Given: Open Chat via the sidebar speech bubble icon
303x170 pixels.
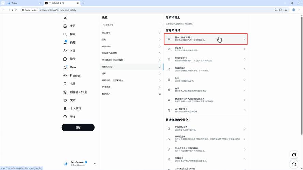Looking at the screenshot, I should [x=65, y=59].
